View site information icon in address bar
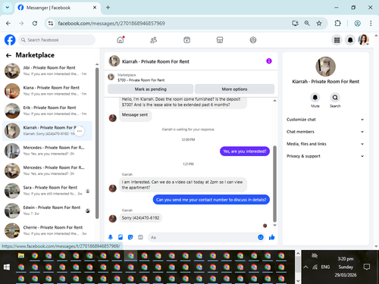 [x=51, y=23]
